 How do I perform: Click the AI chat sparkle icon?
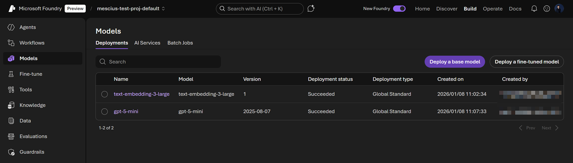[311, 9]
